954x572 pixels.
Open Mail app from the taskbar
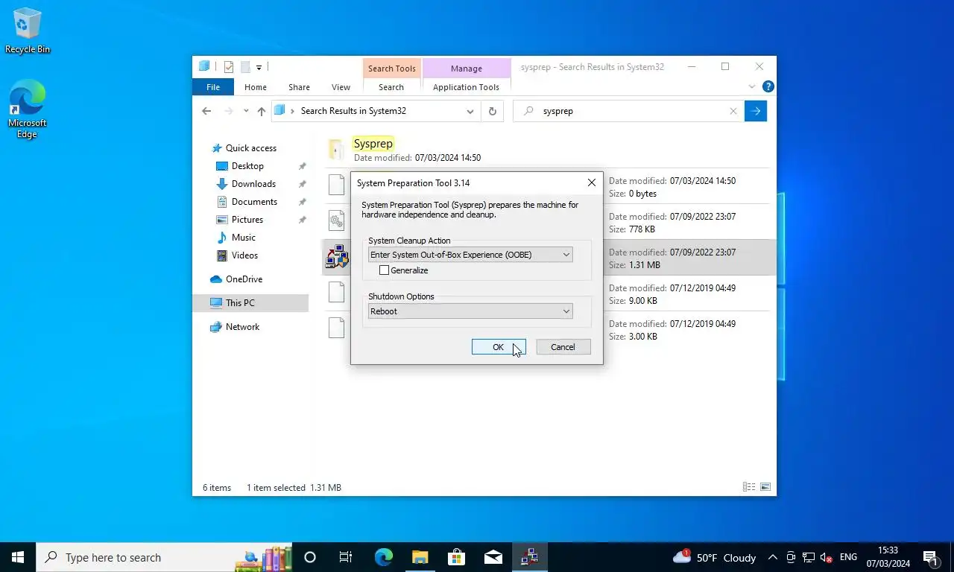pos(493,557)
